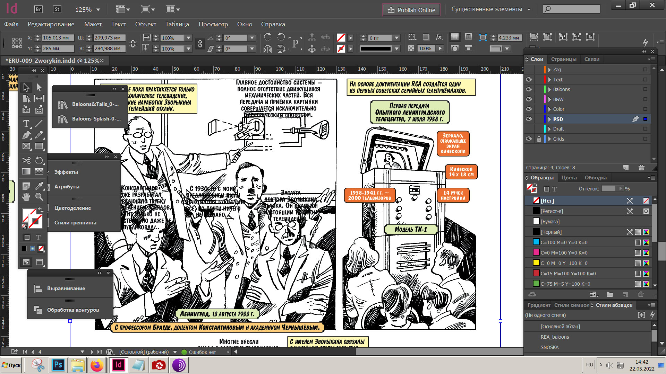
Task: Open the Эффекты panel
Action: 66,172
